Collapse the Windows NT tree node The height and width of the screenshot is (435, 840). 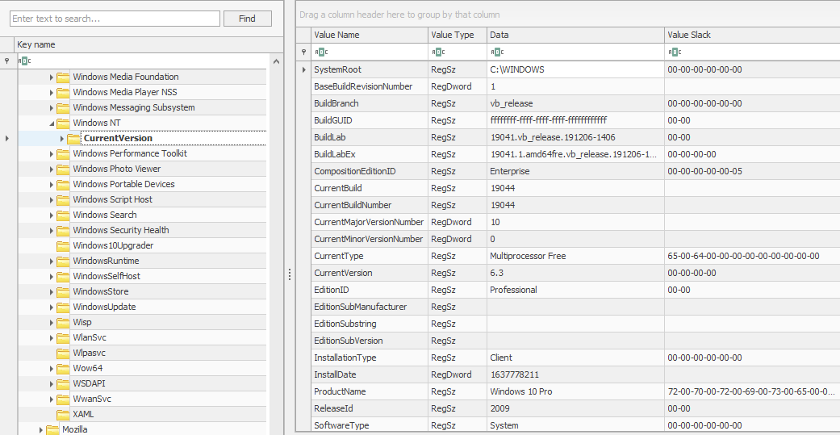[x=52, y=123]
